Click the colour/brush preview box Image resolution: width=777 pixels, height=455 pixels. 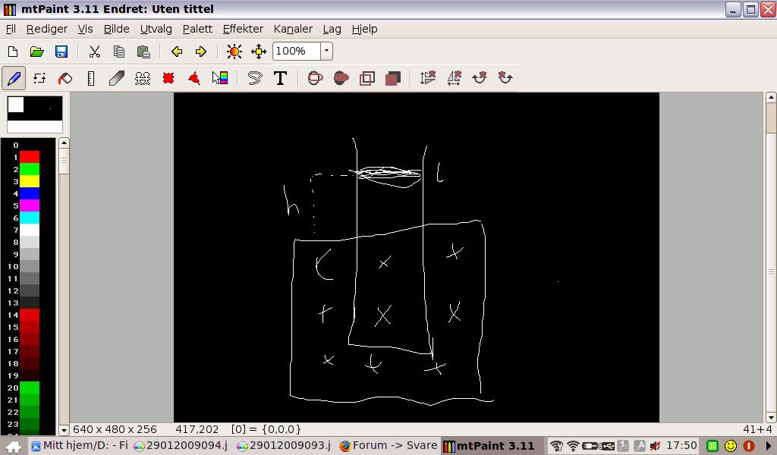(x=35, y=115)
